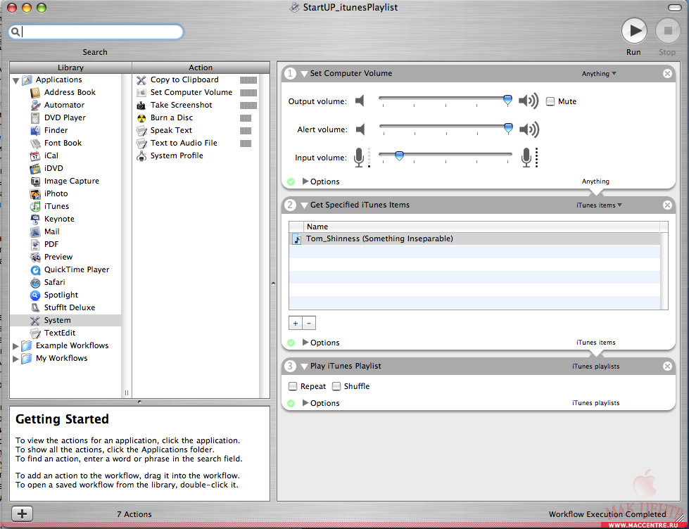Choose the Keynote icon

[35, 219]
